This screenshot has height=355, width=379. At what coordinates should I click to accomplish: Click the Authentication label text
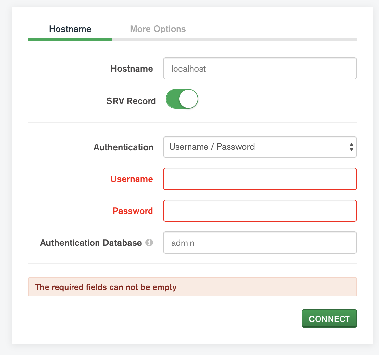[123, 147]
